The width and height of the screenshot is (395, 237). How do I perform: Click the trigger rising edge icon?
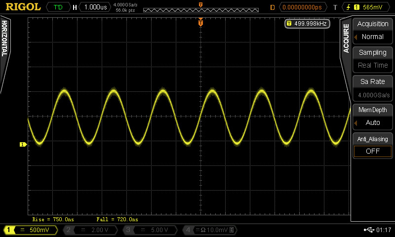[x=350, y=7]
